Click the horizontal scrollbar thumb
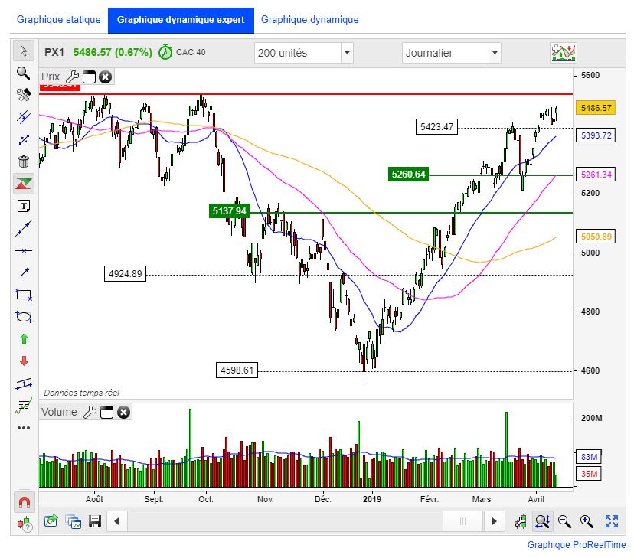This screenshot has width=634, height=558. tap(462, 521)
